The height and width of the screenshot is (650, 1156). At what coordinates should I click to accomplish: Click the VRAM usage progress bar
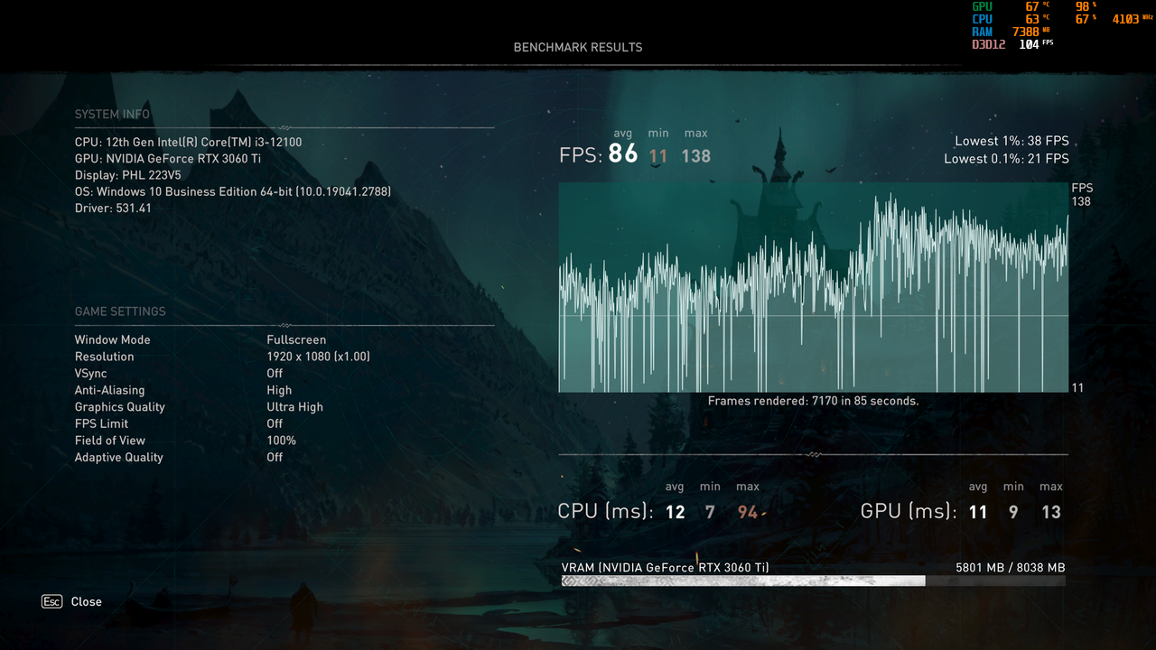tap(813, 581)
